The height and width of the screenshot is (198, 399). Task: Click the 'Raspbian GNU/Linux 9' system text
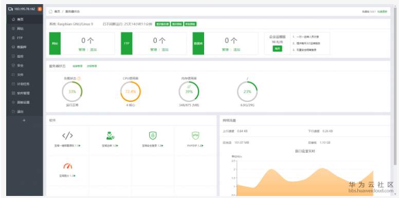pos(75,24)
